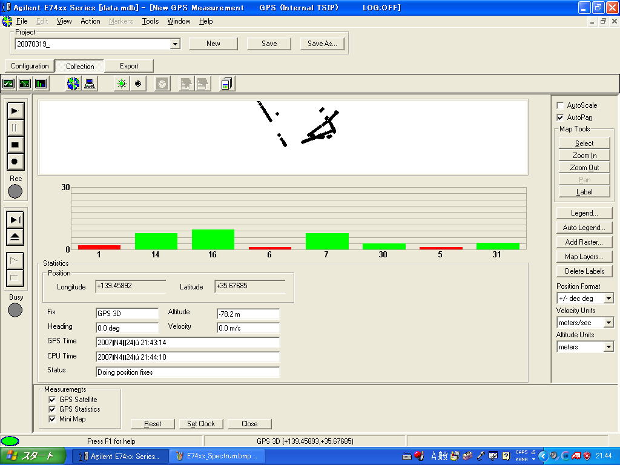
Task: Select the green grid display toolbar icon
Action: [24, 84]
